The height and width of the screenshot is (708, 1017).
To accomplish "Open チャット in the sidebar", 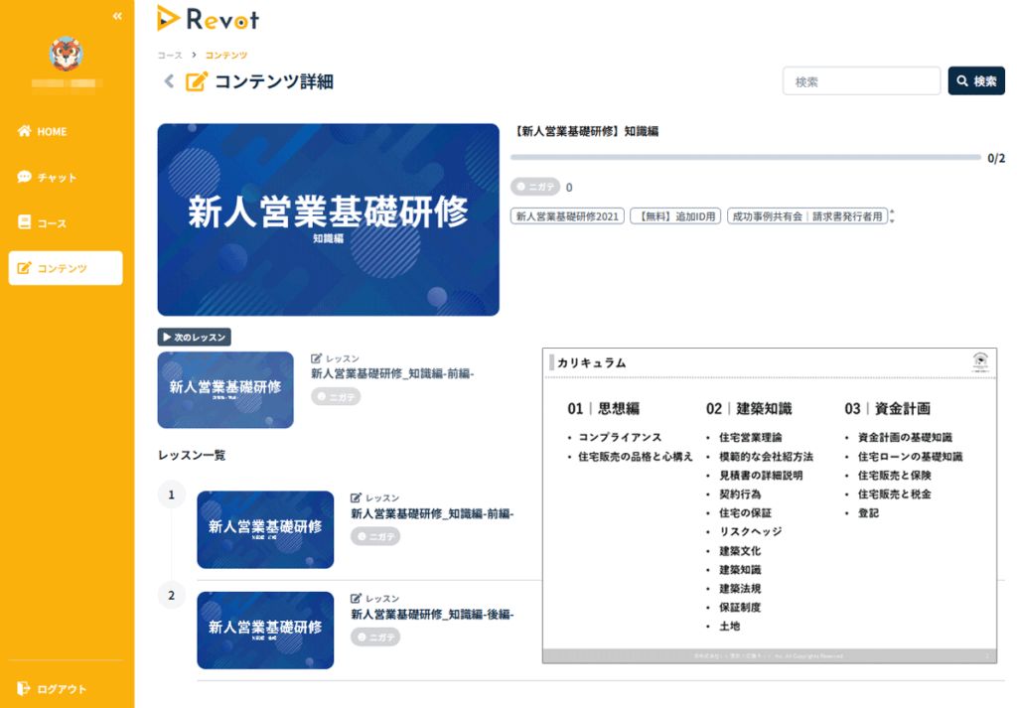I will pyautogui.click(x=56, y=178).
